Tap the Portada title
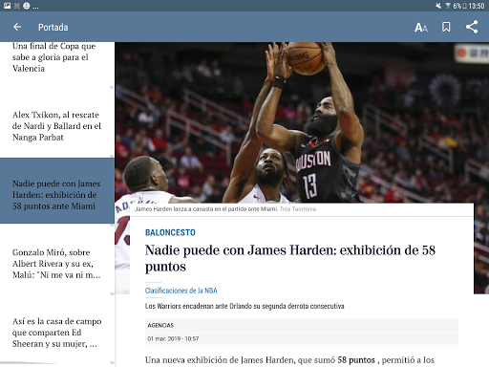This screenshot has height=367, width=489. pyautogui.click(x=53, y=28)
